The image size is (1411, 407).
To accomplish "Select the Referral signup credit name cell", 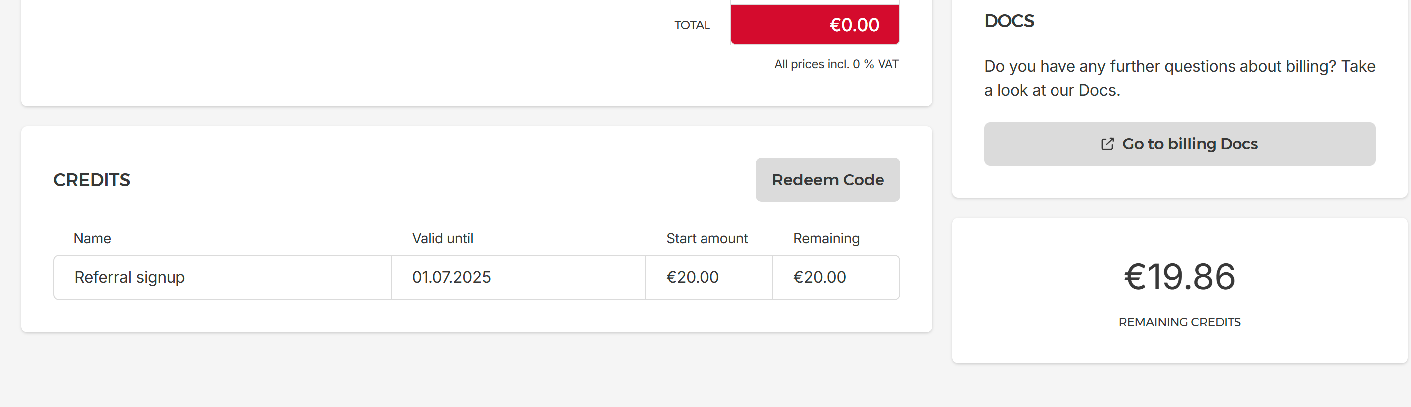I will [222, 277].
